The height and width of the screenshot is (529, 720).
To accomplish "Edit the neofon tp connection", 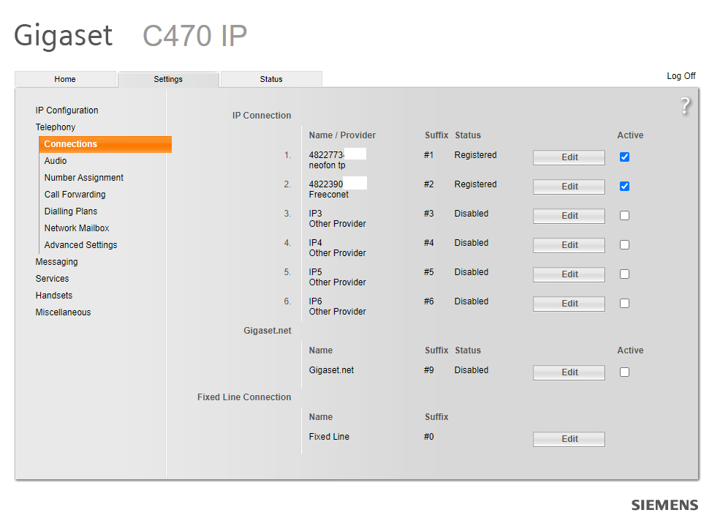I will (x=569, y=157).
